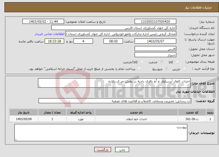Click the remaining days field showing 4

tap(83, 41)
